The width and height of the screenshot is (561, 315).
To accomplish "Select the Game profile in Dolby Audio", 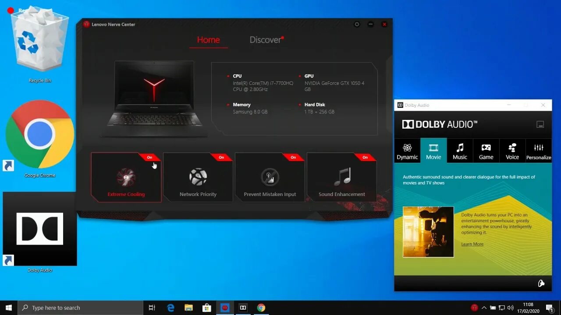I will [x=486, y=150].
